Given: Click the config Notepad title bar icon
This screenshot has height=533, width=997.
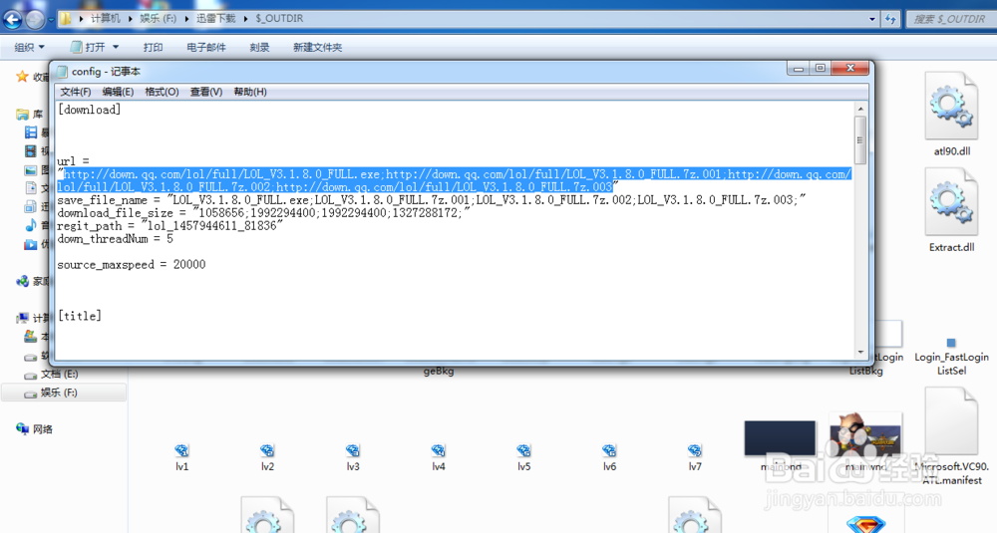Looking at the screenshot, I should (x=62, y=71).
